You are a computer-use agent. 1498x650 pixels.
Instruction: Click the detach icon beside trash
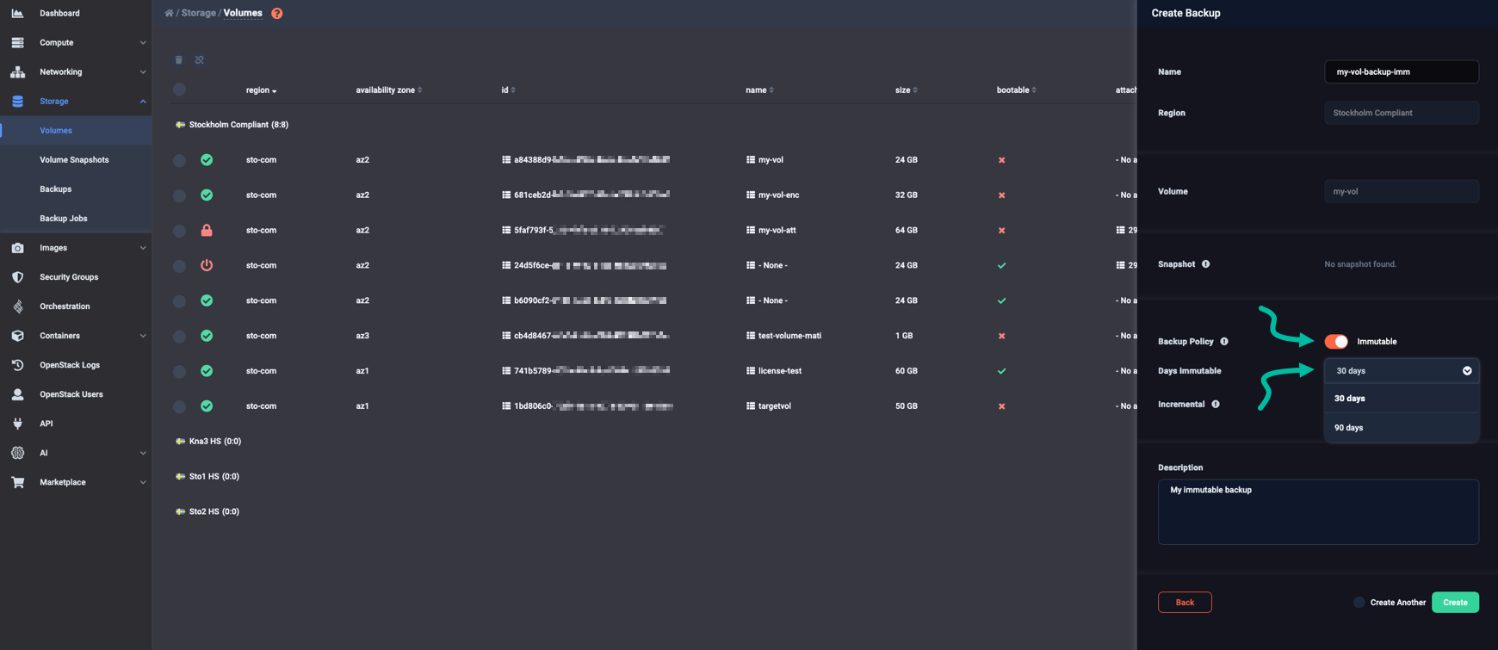tap(200, 60)
